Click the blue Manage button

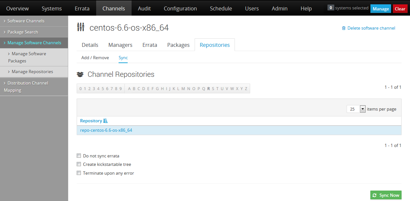tap(381, 9)
